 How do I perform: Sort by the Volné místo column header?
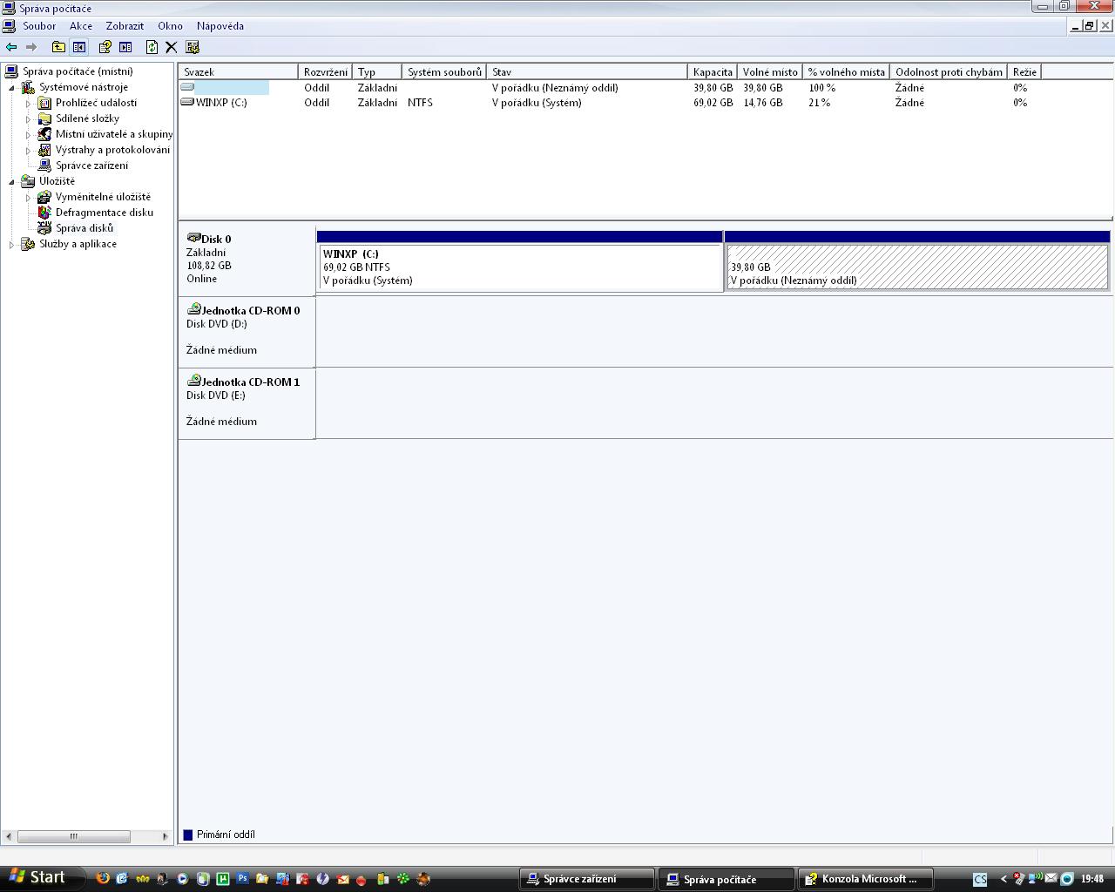click(770, 72)
